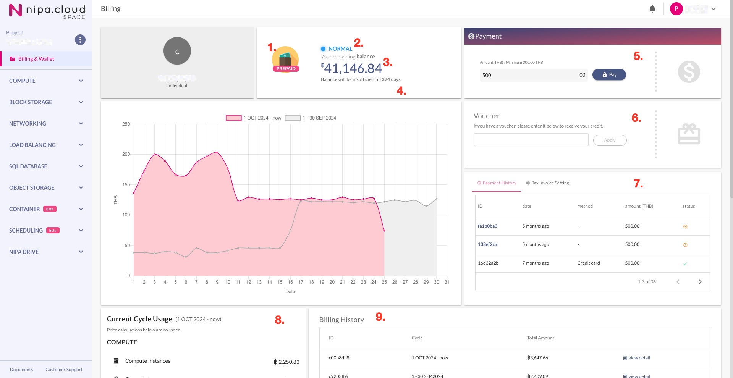Click the NORMAL status indicator dot
Viewport: 733px width, 378px height.
click(323, 48)
